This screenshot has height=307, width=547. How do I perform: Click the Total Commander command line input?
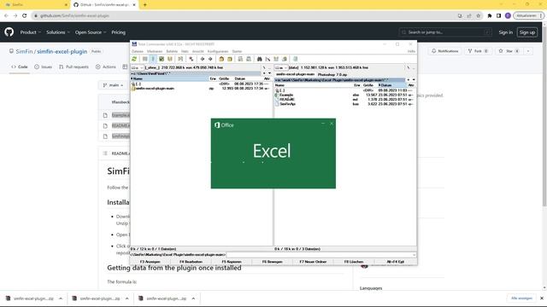321,255
